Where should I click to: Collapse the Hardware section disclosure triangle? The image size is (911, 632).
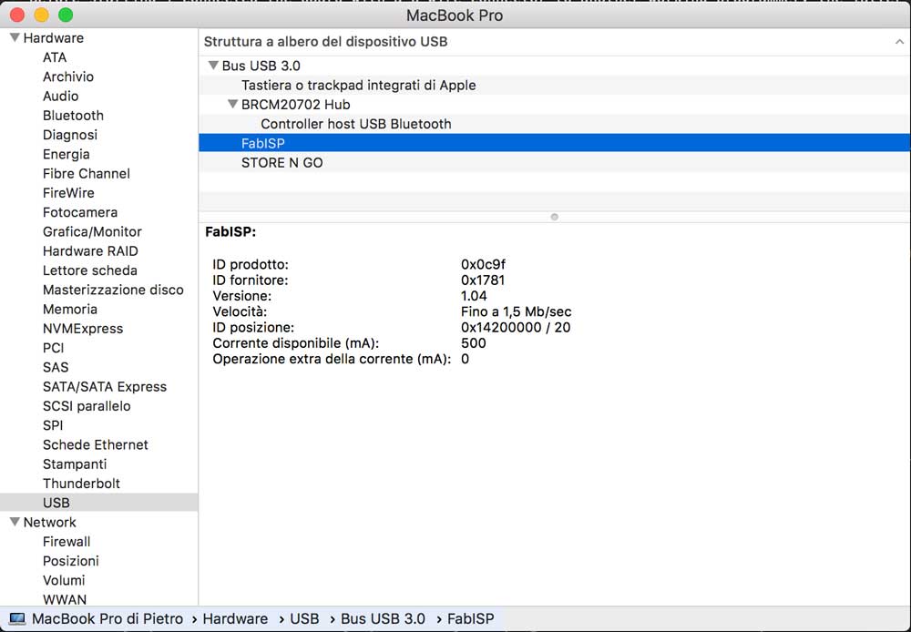tap(15, 37)
